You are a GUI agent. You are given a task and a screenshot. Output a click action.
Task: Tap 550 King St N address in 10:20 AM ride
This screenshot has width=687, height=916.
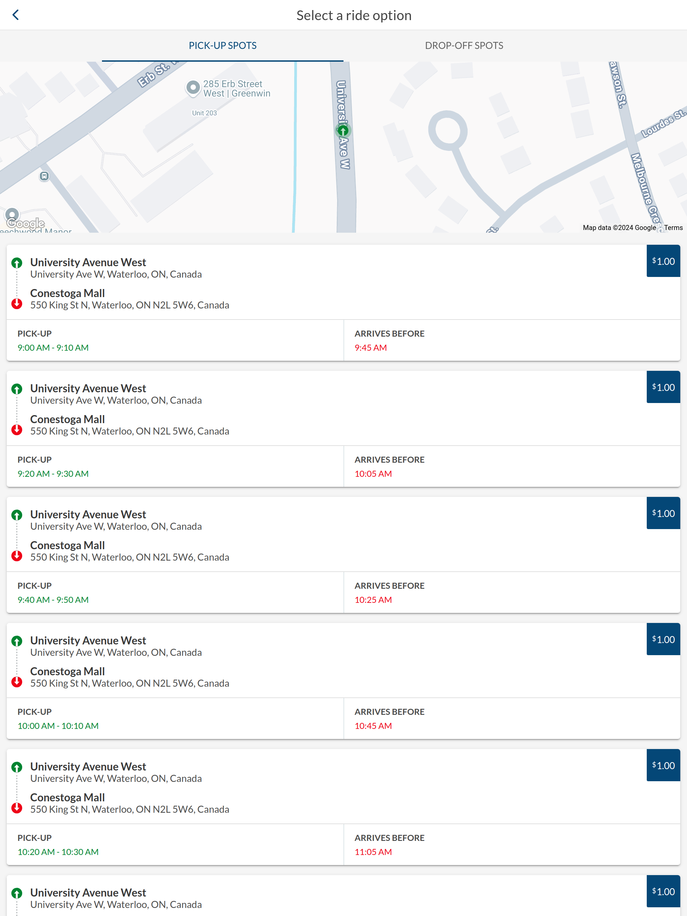click(130, 809)
